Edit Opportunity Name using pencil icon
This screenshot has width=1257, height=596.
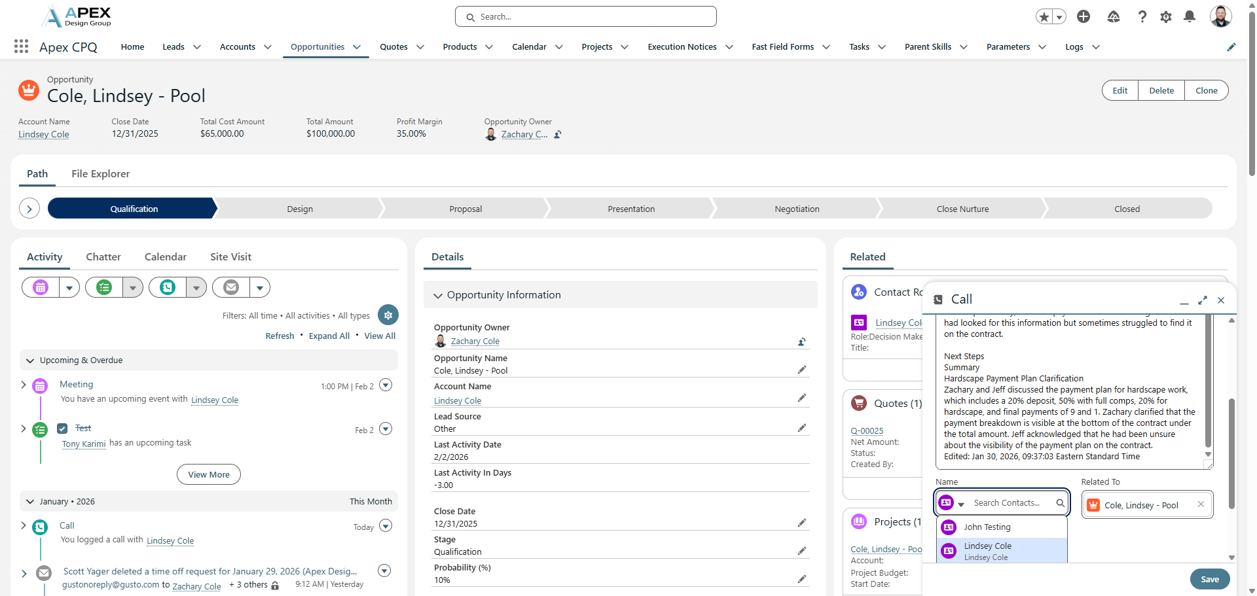click(x=801, y=370)
